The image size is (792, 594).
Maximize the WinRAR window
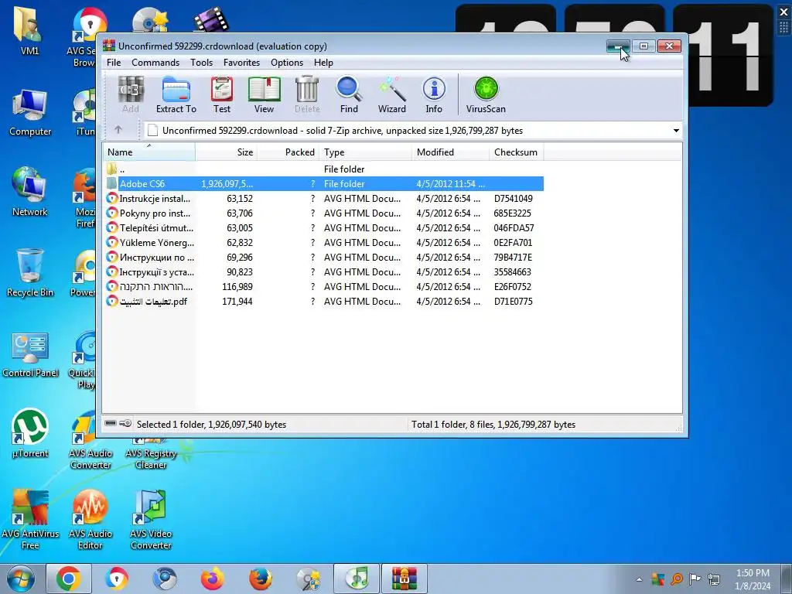click(643, 46)
